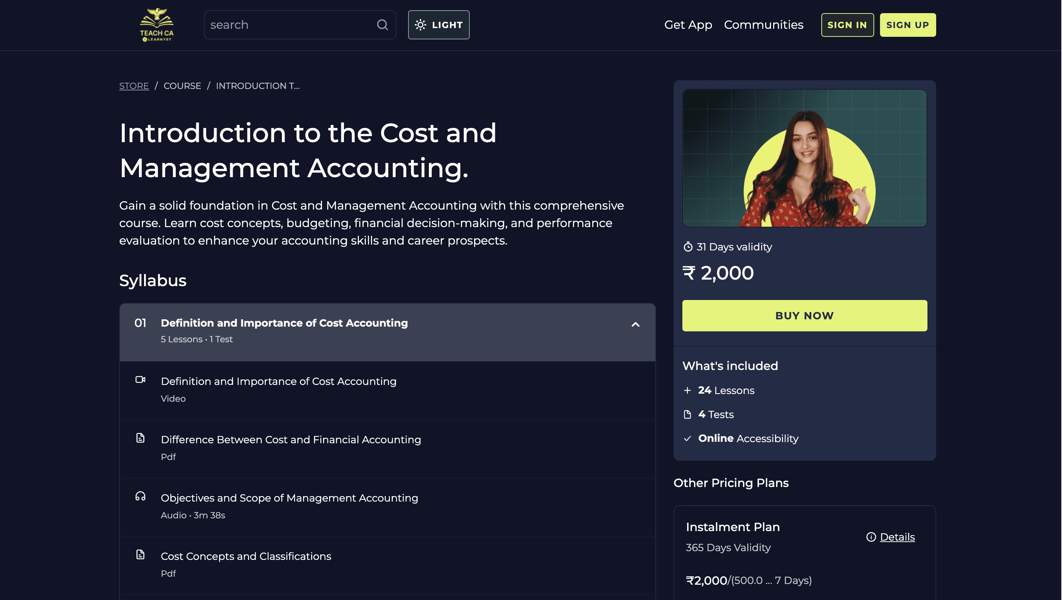1062x600 pixels.
Task: Open the Get App menu item
Action: [x=688, y=25]
